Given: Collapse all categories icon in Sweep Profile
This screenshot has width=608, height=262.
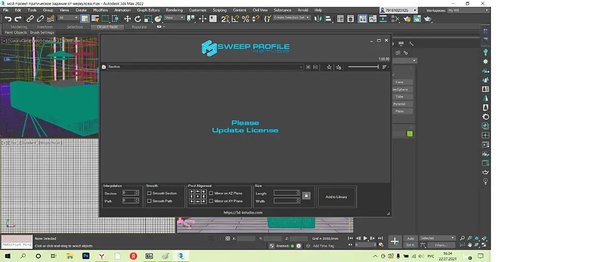Looking at the screenshot, I should (x=315, y=67).
